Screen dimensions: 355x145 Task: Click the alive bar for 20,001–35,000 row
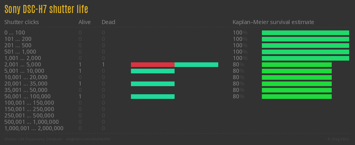click(x=152, y=84)
